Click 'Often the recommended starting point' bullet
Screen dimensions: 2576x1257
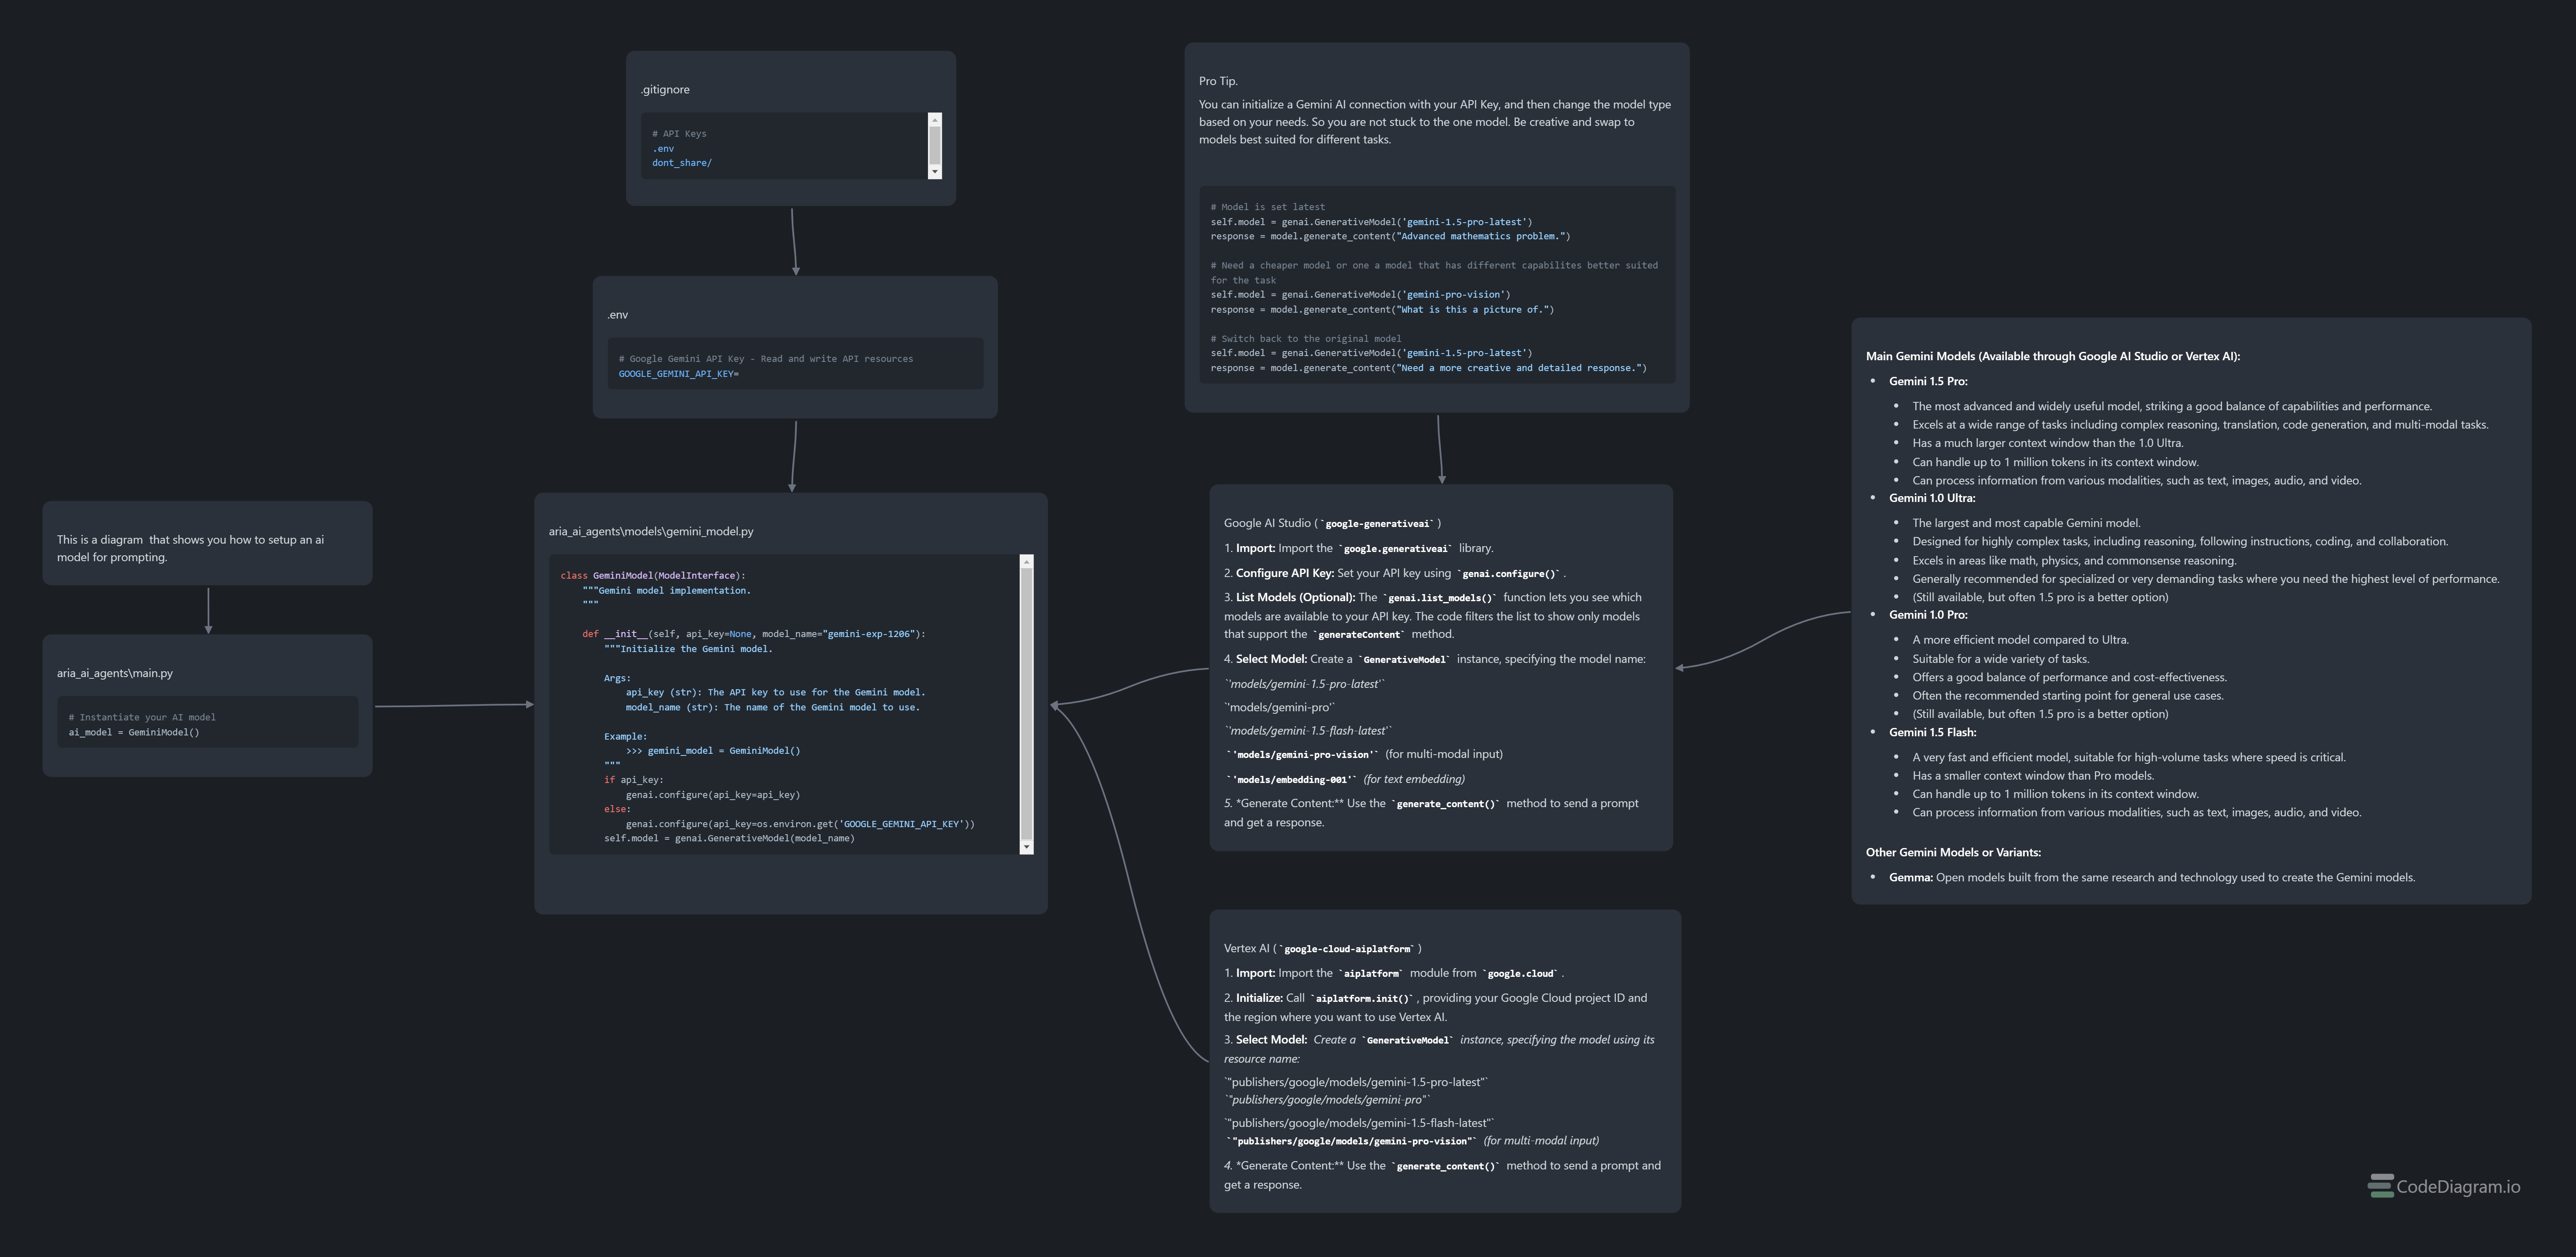tap(2068, 696)
